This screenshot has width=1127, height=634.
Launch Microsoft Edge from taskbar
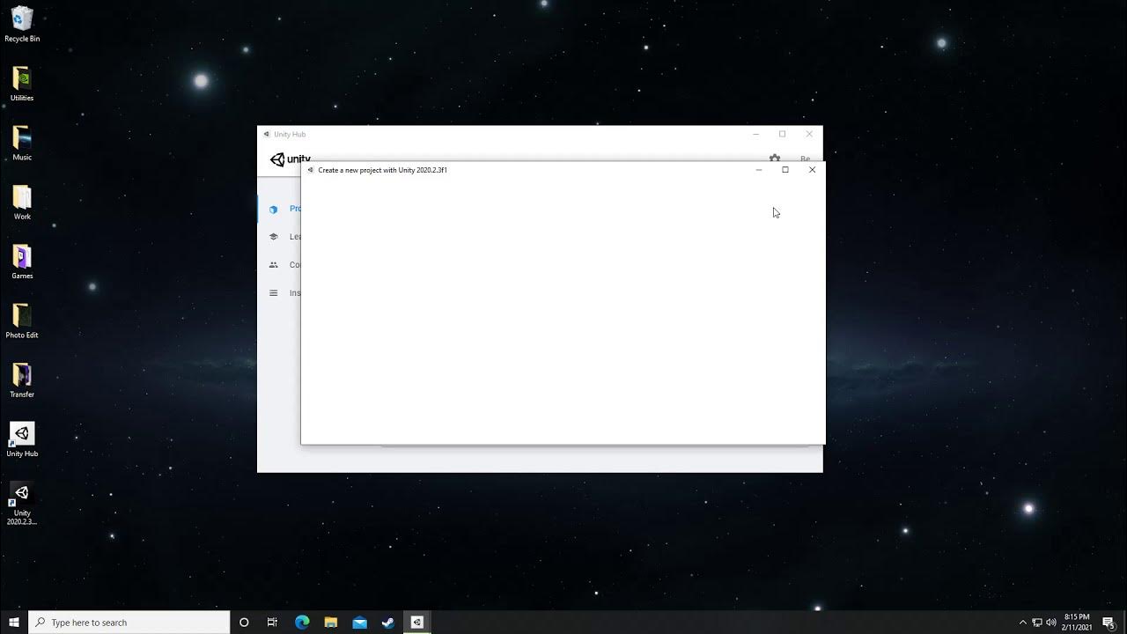point(302,623)
